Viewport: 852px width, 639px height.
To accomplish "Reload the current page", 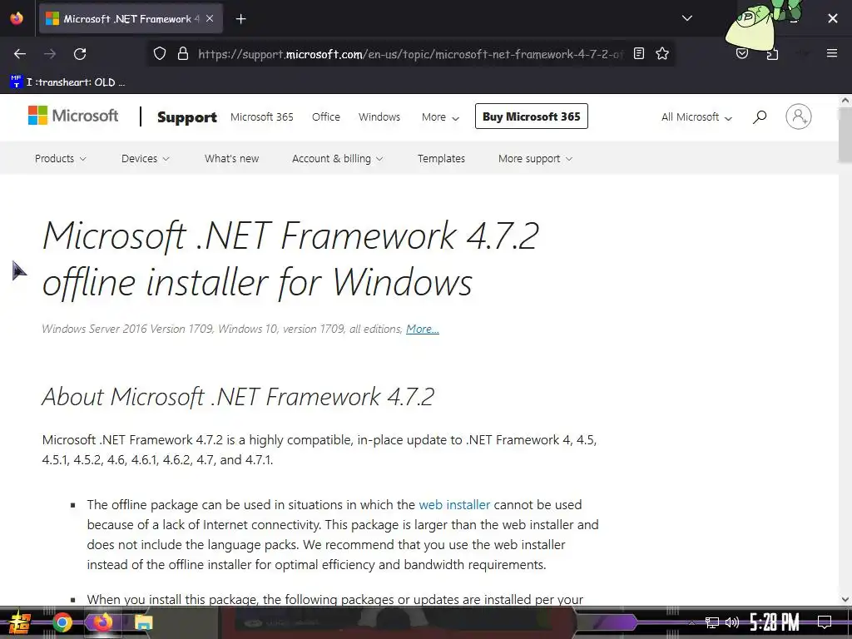I will coord(80,54).
